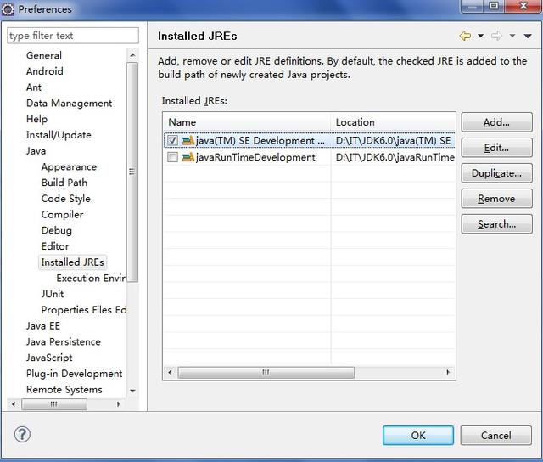Open Code Style preferences

pos(66,199)
